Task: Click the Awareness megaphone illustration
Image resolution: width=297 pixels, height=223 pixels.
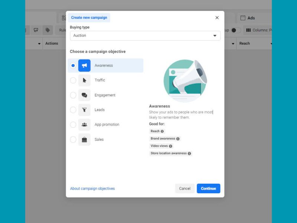Action: [x=185, y=81]
